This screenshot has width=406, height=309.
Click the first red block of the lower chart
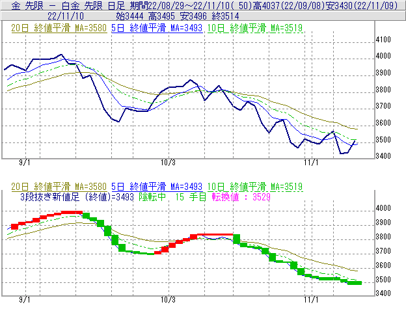14,226
